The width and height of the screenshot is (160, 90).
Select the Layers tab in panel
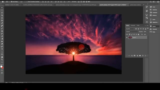127,25
